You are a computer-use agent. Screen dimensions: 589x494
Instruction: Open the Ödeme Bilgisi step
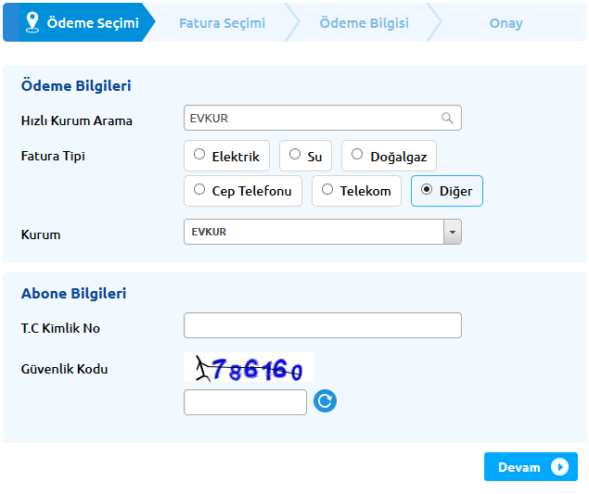364,23
